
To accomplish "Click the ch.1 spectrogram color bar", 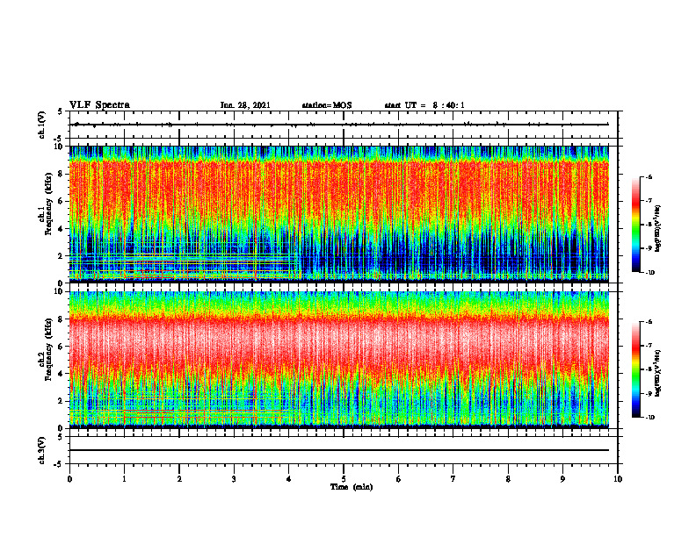I will point(635,225).
